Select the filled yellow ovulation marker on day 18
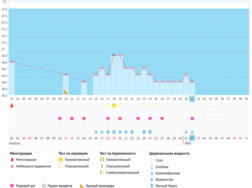252x188 pixels. pos(114,105)
